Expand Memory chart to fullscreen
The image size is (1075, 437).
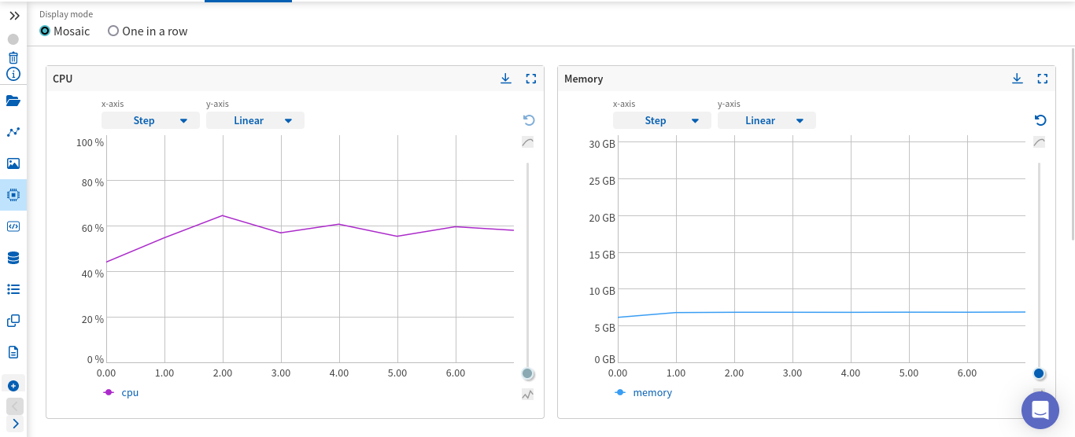pyautogui.click(x=1043, y=79)
